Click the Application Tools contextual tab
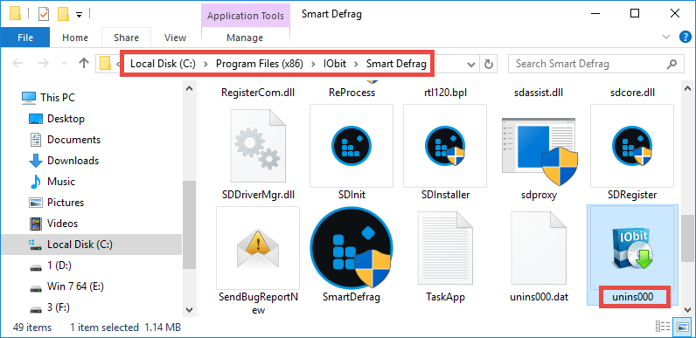Viewport: 696px width, 338px height. [246, 16]
